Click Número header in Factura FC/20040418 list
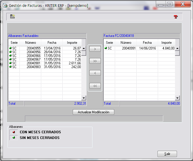The height and width of the screenshot is (161, 193). click(x=126, y=43)
